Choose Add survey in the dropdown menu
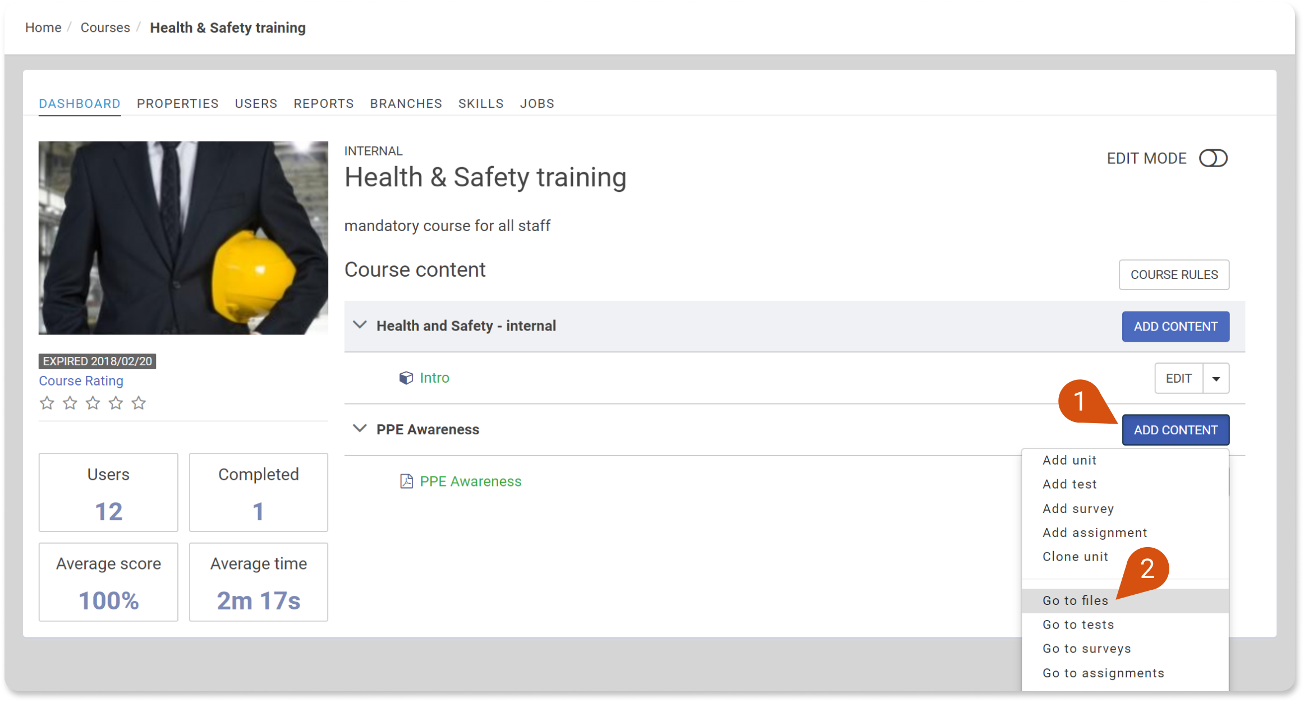Viewport: 1304px width, 702px height. (x=1125, y=508)
